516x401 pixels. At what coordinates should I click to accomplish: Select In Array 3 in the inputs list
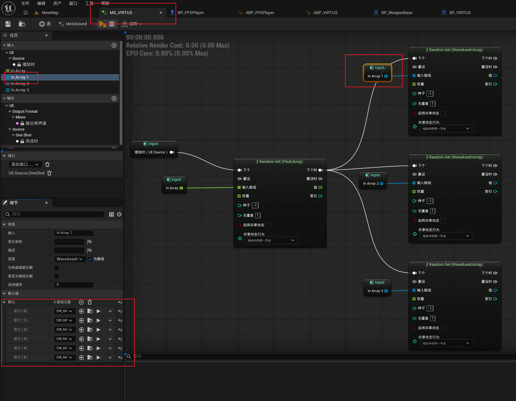(20, 90)
